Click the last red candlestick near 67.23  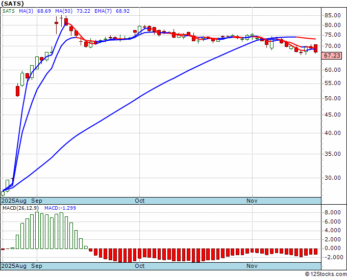[x=316, y=48]
